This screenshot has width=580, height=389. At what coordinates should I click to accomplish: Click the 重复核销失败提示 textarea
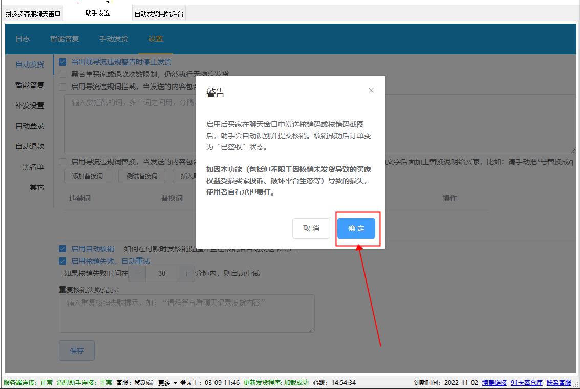187,313
